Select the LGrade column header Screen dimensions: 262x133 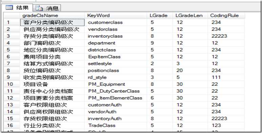pyautogui.click(x=160, y=16)
